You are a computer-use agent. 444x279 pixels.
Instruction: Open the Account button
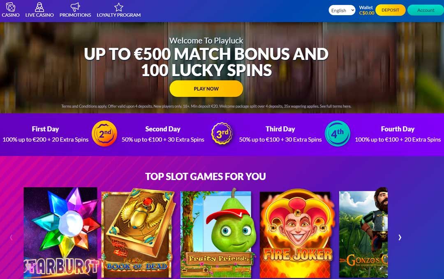click(425, 10)
